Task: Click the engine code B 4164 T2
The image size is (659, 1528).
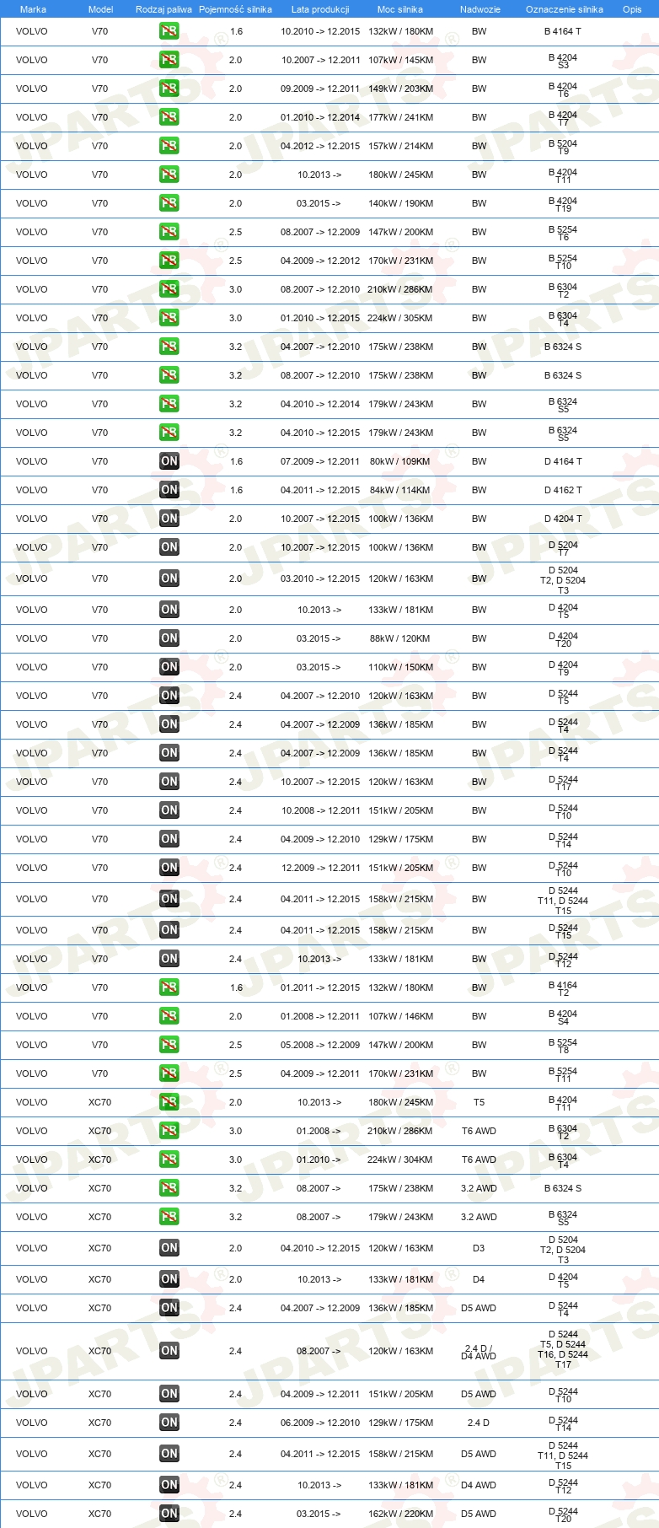Action: click(x=563, y=988)
